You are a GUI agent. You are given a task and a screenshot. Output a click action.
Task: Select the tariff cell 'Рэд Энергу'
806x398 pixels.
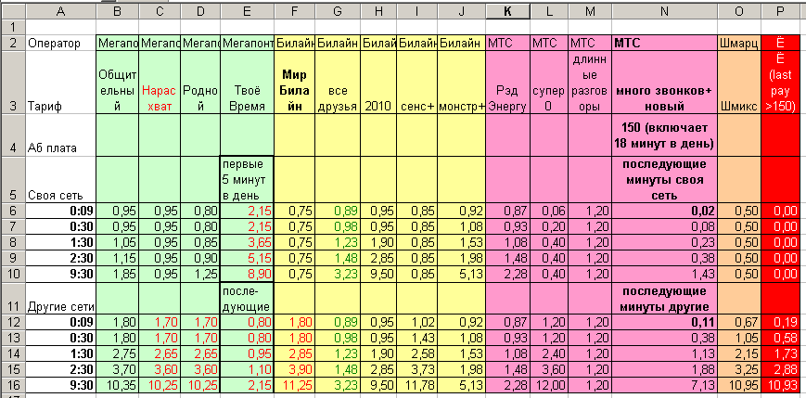[x=507, y=83]
